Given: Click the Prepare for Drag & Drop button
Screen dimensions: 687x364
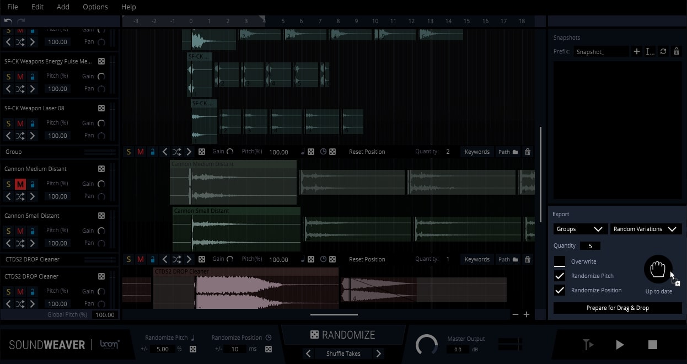Looking at the screenshot, I should [x=617, y=308].
